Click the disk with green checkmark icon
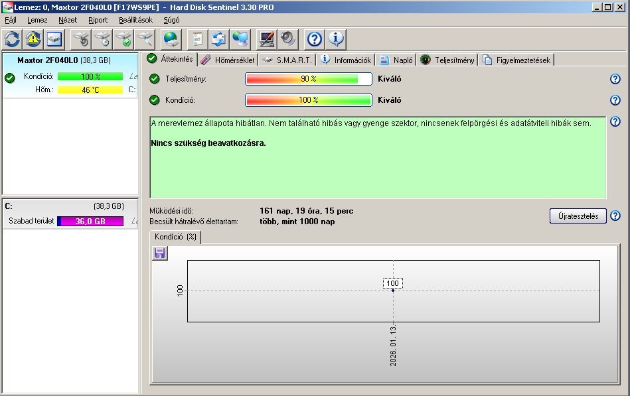630x396 pixels. (x=123, y=39)
